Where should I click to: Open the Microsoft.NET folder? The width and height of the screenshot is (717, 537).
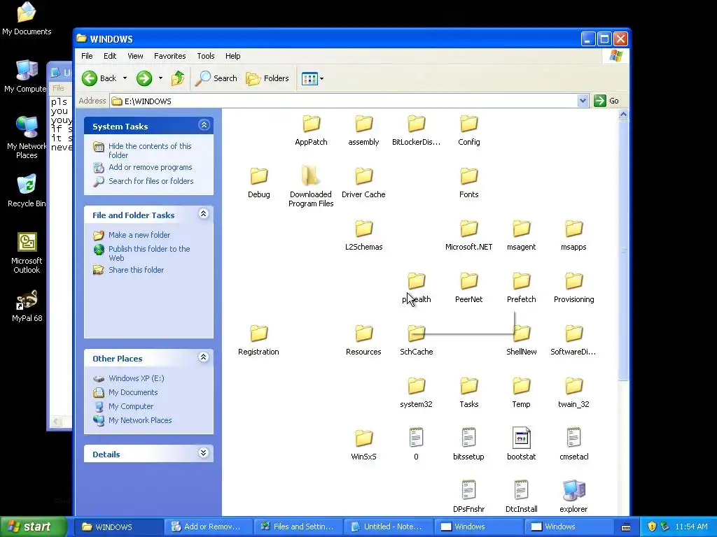pos(468,235)
